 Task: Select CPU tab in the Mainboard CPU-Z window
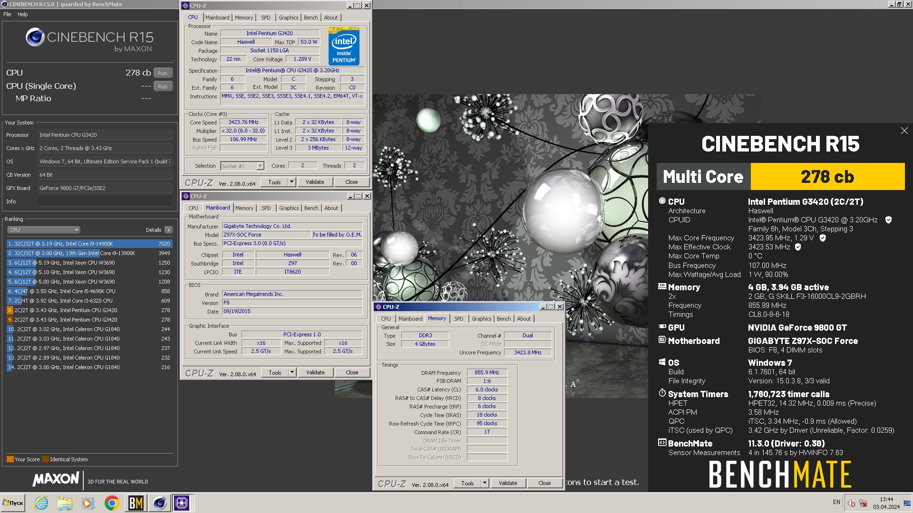click(193, 208)
